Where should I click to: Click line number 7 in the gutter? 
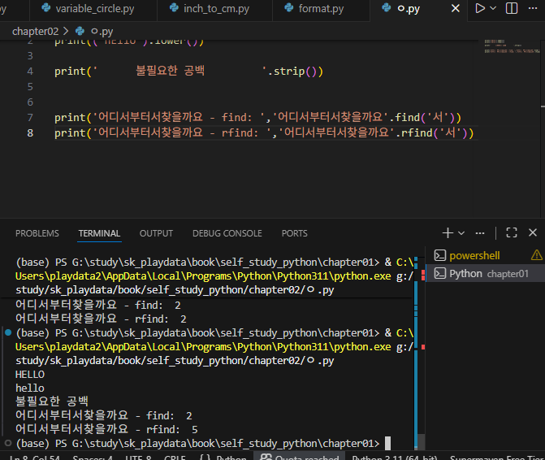tap(30, 118)
